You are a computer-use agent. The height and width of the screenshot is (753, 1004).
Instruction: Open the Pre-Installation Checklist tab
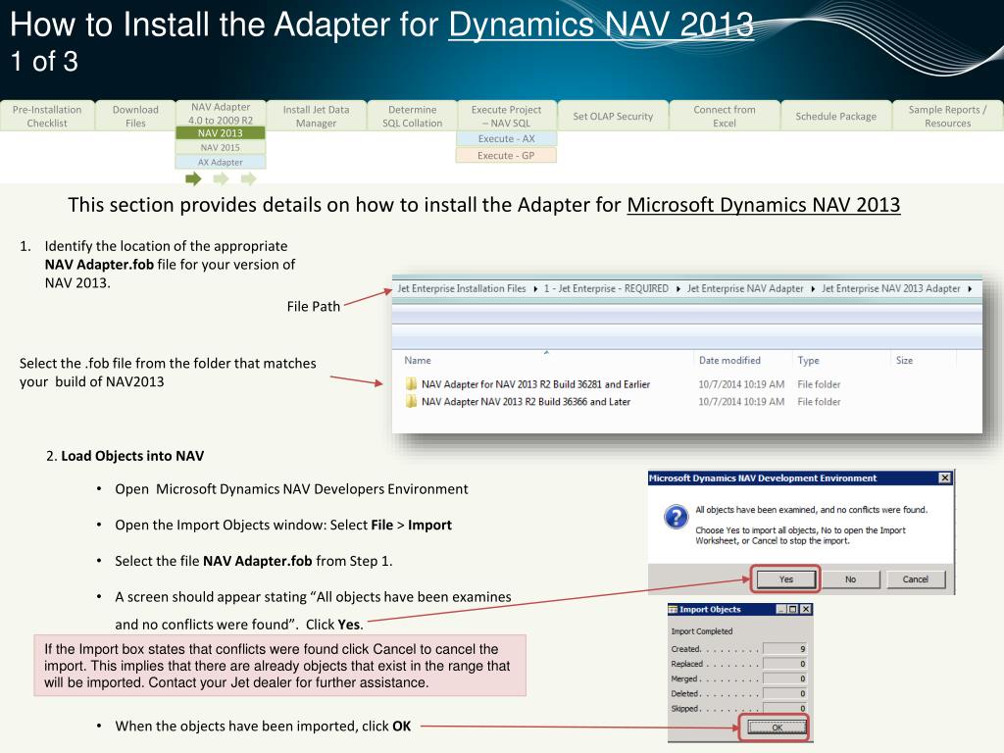[47, 116]
